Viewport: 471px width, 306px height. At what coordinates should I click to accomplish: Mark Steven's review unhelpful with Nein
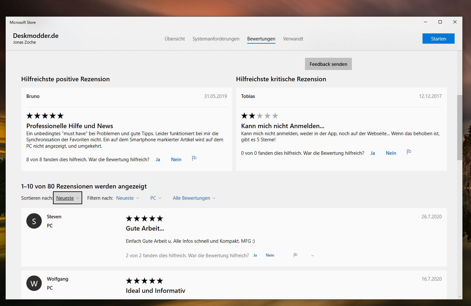pyautogui.click(x=270, y=255)
